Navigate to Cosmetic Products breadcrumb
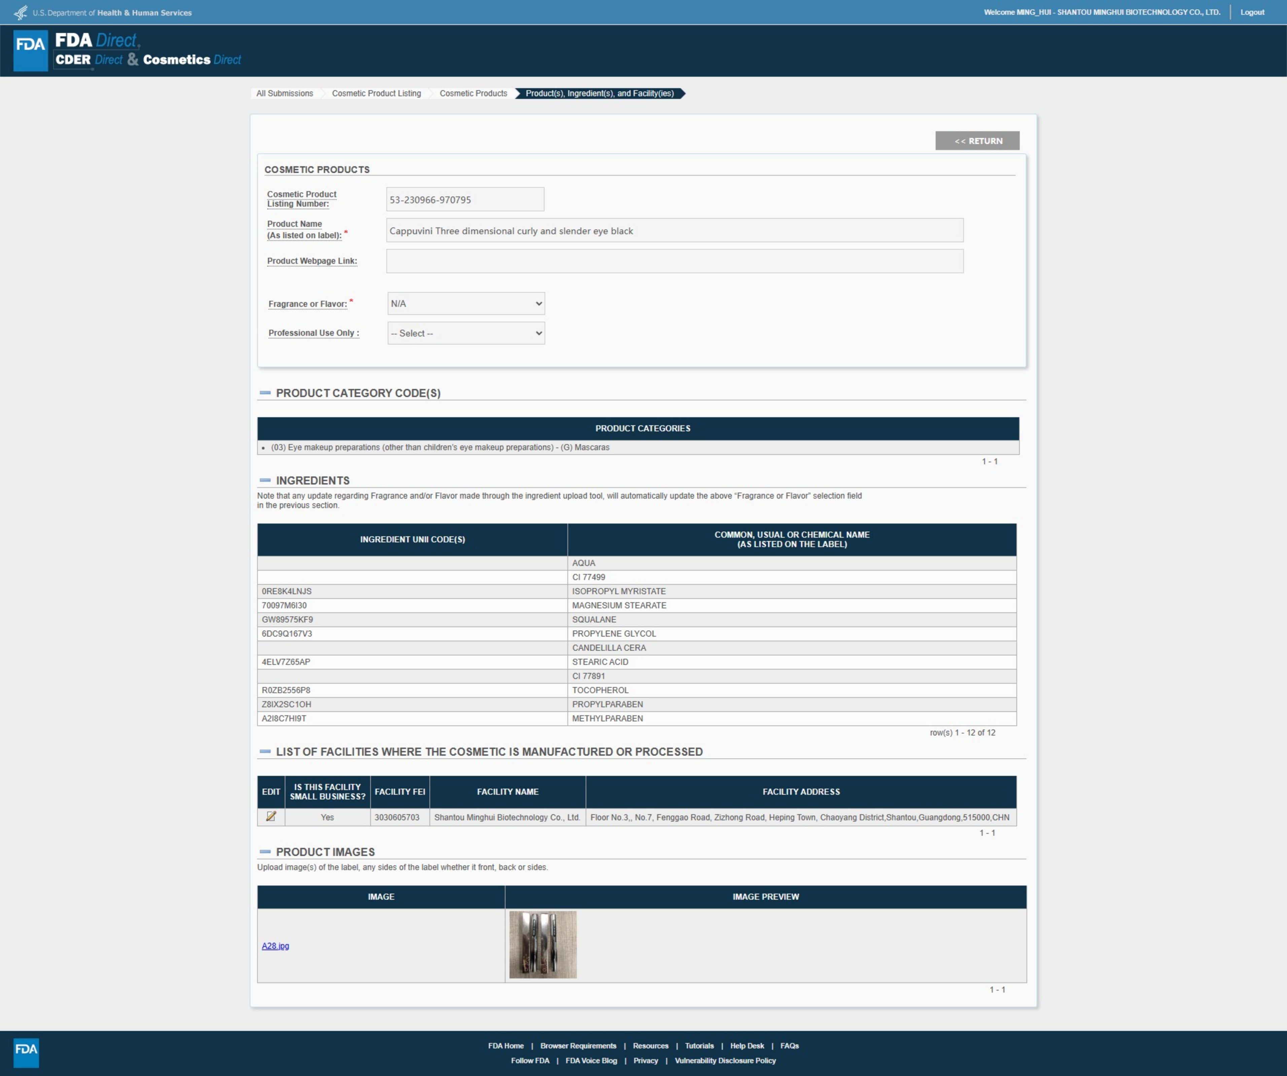The width and height of the screenshot is (1287, 1076). (x=473, y=93)
